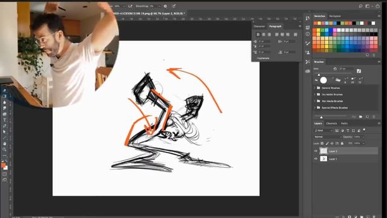The height and width of the screenshot is (218, 387).
Task: Open the workspace switcher icon at top right
Action: [368, 6]
